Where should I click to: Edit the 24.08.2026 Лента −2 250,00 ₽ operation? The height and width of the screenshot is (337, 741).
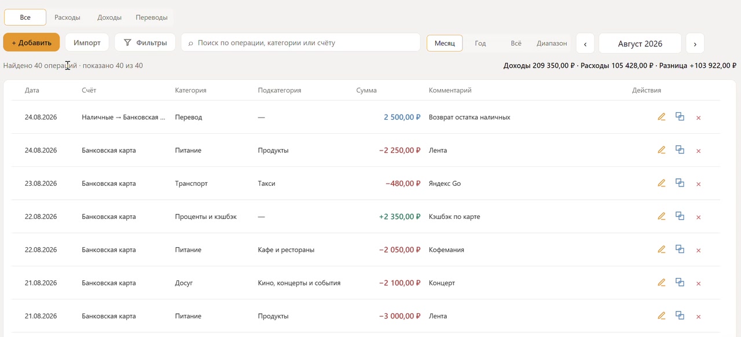point(662,150)
